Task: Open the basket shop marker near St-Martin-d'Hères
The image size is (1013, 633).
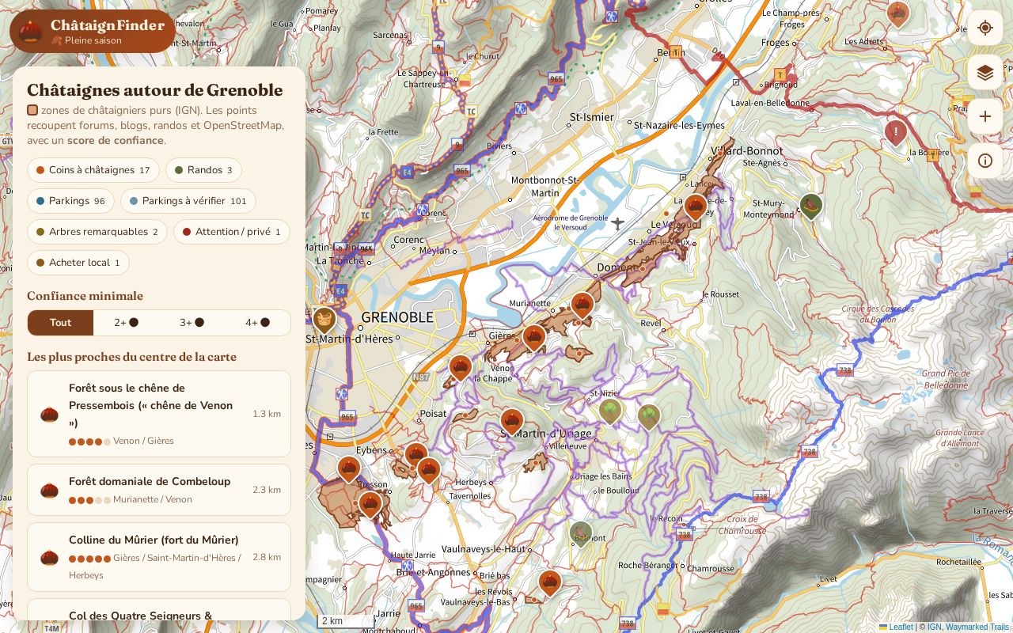Action: (x=324, y=320)
